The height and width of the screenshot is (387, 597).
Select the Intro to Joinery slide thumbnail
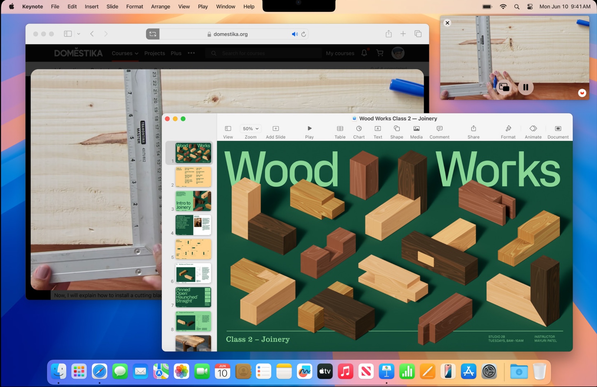[x=193, y=201]
